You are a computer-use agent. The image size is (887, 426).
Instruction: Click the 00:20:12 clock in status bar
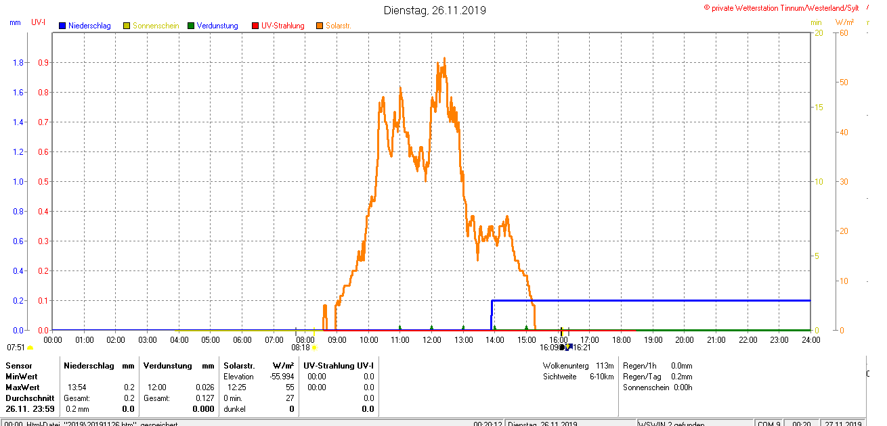488,423
